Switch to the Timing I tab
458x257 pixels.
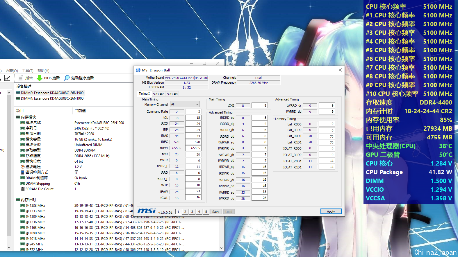[144, 94]
